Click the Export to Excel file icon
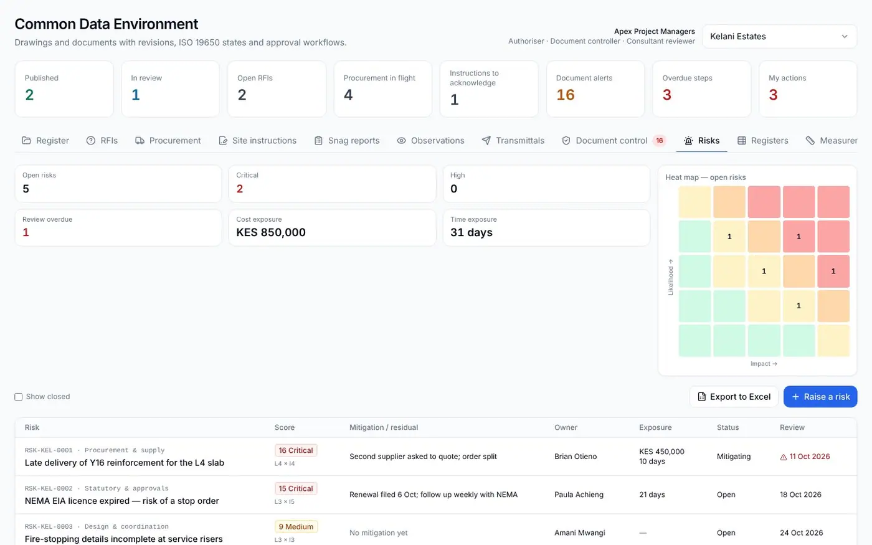This screenshot has height=545, width=872. (702, 397)
